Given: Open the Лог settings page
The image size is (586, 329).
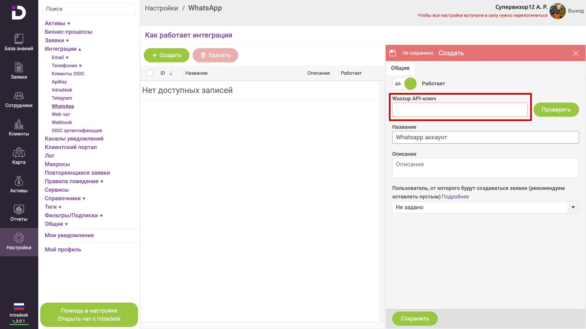Looking at the screenshot, I should (50, 156).
